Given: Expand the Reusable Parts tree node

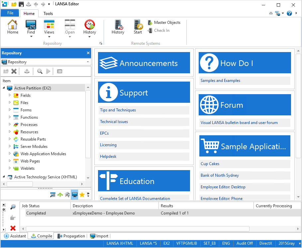Looking at the screenshot, I should [x=10, y=139].
